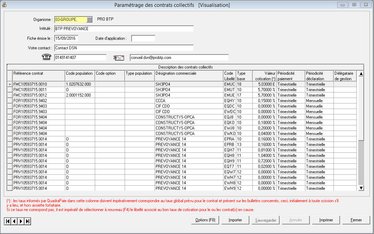Select the row selector for FMC10593715.0011
This screenshot has width=374, height=234.
click(10, 90)
